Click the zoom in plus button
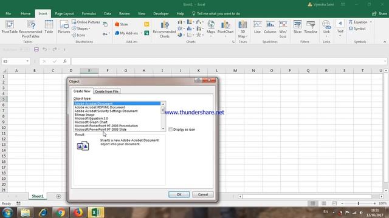The width and height of the screenshot is (389, 218). pyautogui.click(x=374, y=203)
